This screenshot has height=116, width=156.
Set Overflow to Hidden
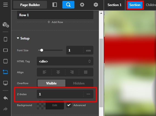pyautogui.click(x=79, y=83)
